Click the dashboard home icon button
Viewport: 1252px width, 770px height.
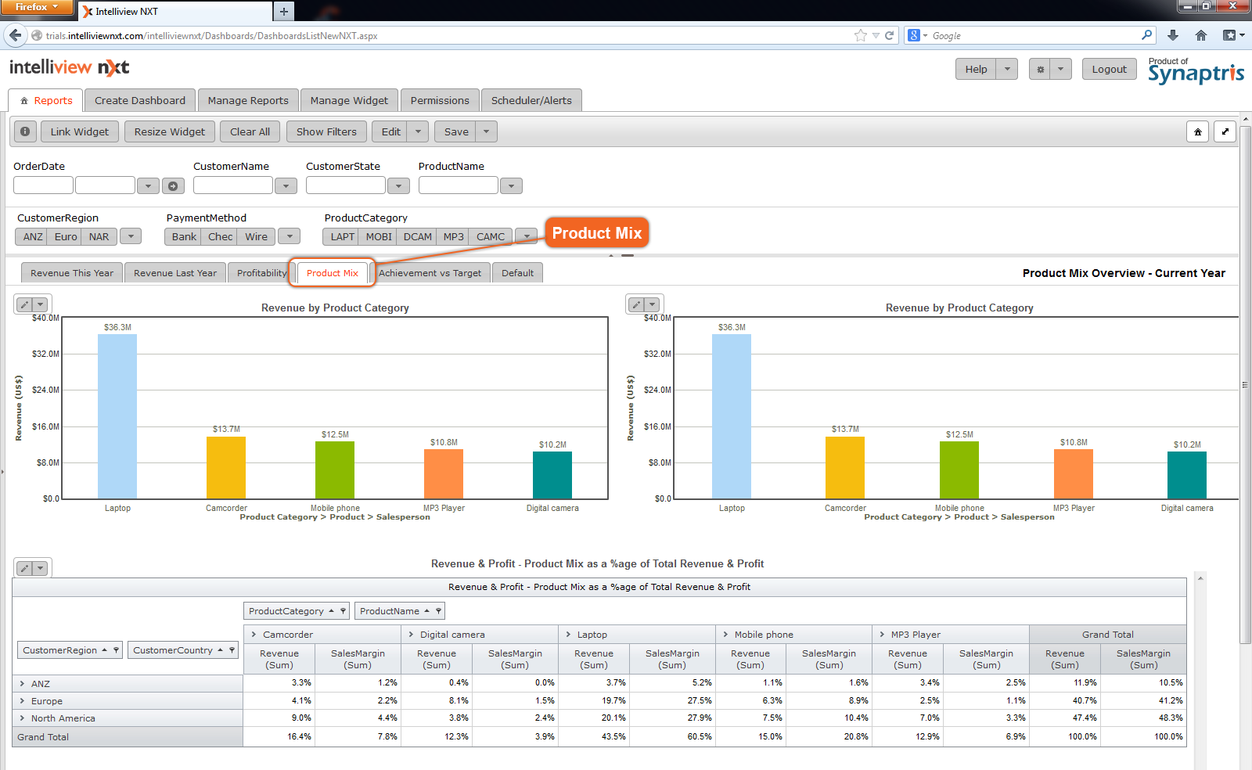point(1197,132)
